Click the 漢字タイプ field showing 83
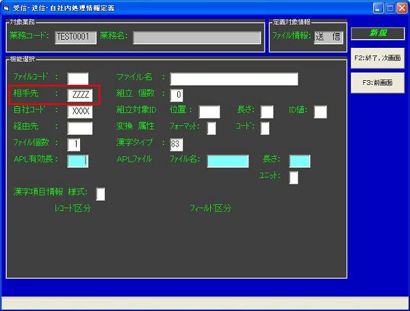The width and height of the screenshot is (410, 311). tap(177, 145)
